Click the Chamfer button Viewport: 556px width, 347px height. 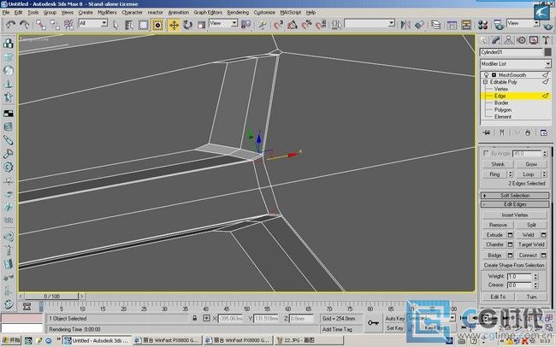(494, 244)
